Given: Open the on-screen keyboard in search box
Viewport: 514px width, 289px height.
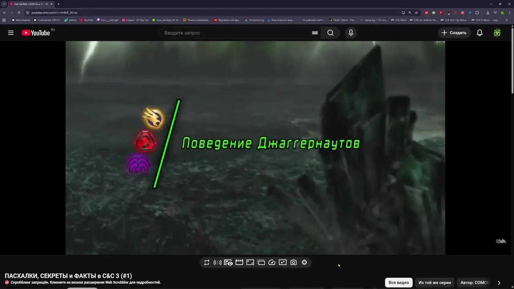Looking at the screenshot, I should click(315, 33).
